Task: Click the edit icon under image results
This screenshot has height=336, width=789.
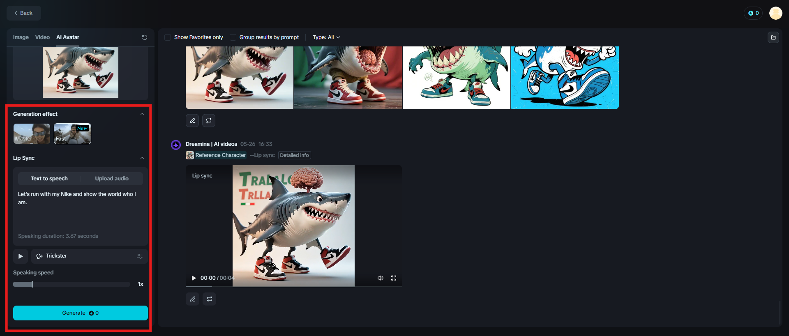Action: coord(192,121)
